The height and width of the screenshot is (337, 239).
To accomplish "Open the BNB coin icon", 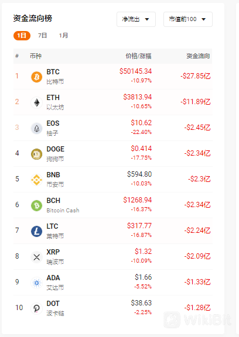I will (36, 180).
